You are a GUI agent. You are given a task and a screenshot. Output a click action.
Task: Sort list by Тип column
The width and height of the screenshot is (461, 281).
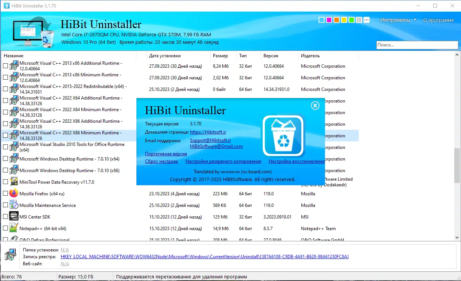(248, 55)
